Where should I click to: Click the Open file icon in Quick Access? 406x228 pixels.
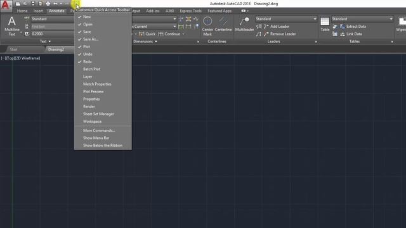[25, 4]
